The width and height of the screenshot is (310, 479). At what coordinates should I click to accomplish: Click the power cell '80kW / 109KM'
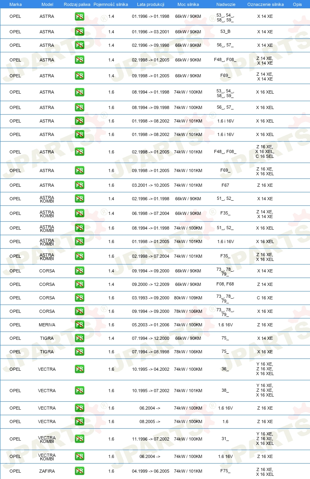click(188, 298)
